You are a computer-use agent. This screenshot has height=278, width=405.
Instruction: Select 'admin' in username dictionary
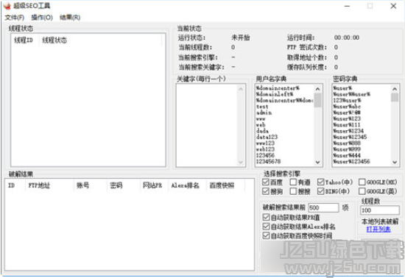(264, 113)
